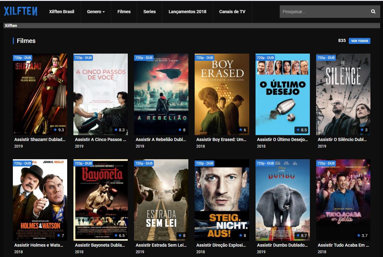The height and width of the screenshot is (257, 383).
Task: Click the 720p - DUB badge on Shazam
Action: [22, 58]
